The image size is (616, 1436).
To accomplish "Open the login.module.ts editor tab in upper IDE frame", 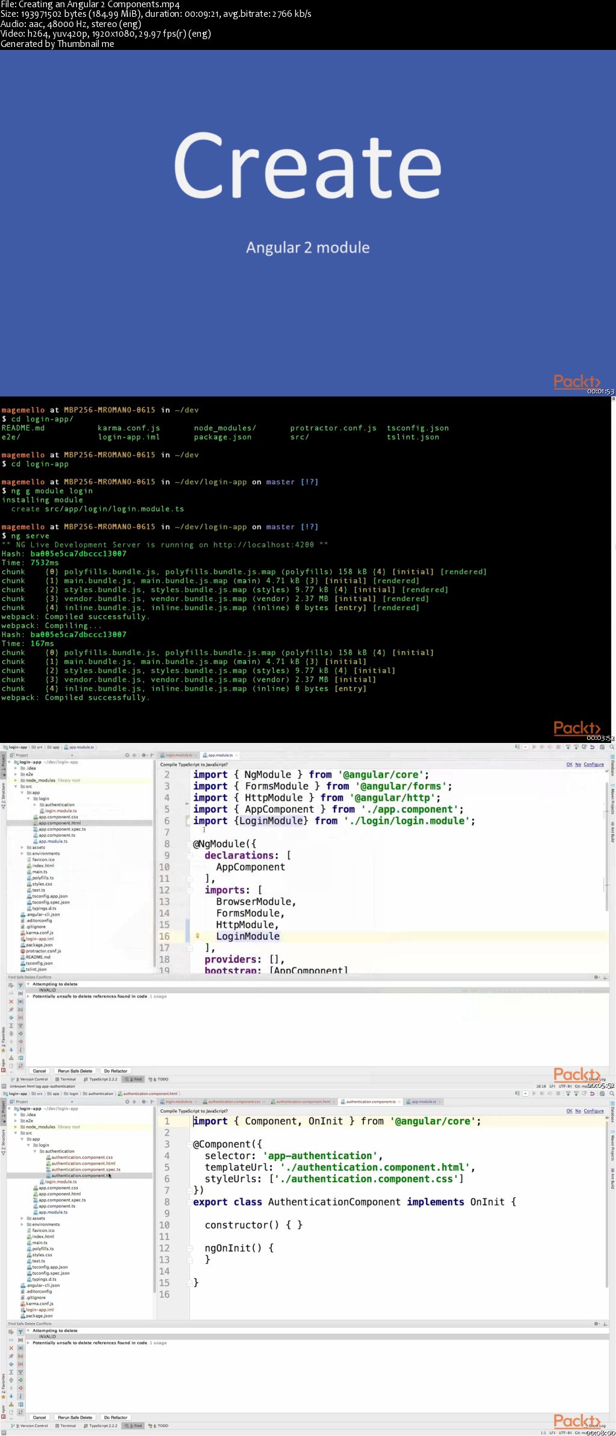I will click(178, 755).
